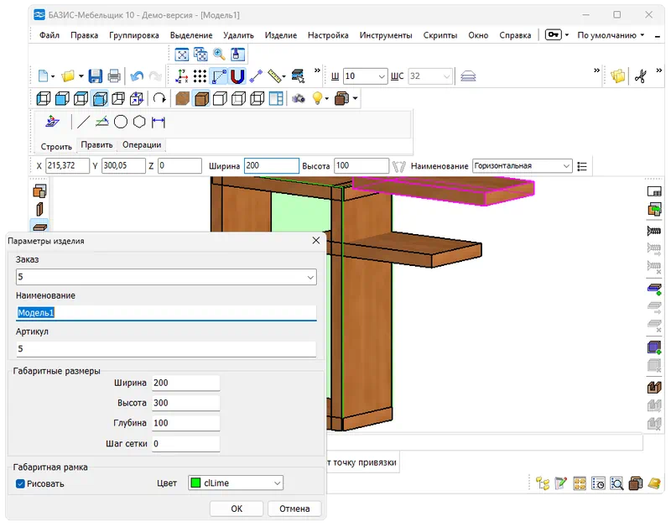Image resolution: width=671 pixels, height=527 pixels.
Task: Click the list properties icon next to Наименование
Action: coord(582,166)
